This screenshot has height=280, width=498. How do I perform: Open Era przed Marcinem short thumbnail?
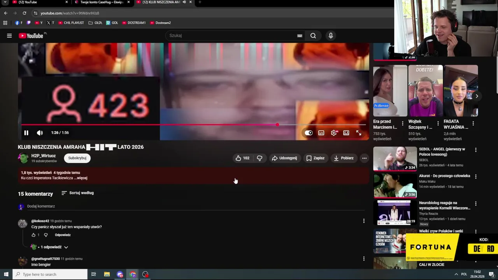(390, 91)
